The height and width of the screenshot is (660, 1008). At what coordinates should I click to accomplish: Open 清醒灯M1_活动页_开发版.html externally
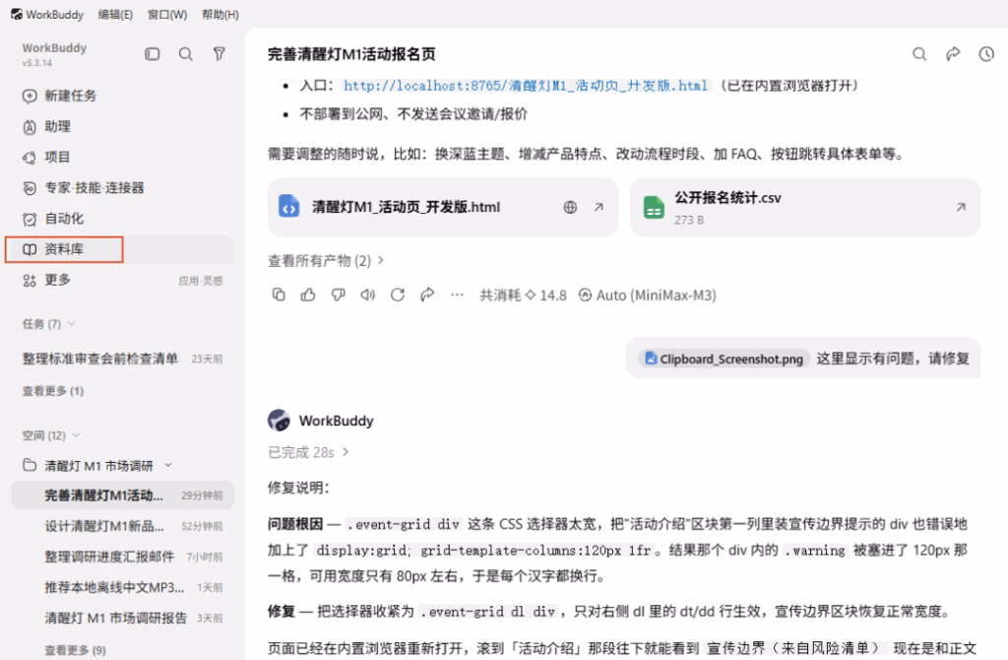[x=599, y=207]
